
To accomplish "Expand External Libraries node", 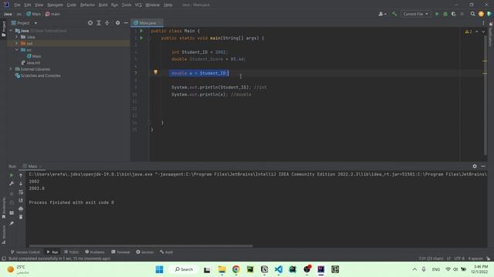I will (x=11, y=69).
